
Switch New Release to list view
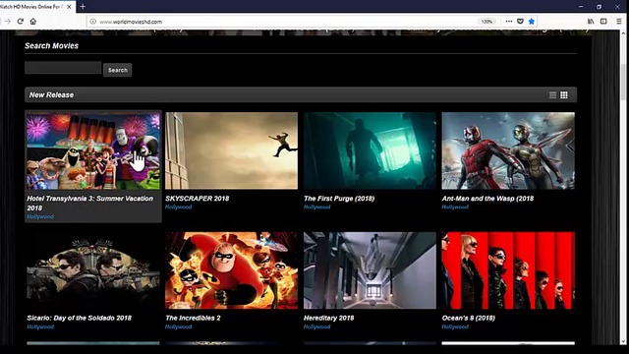[552, 94]
